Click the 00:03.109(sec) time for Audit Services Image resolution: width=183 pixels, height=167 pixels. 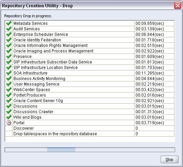(x=150, y=29)
